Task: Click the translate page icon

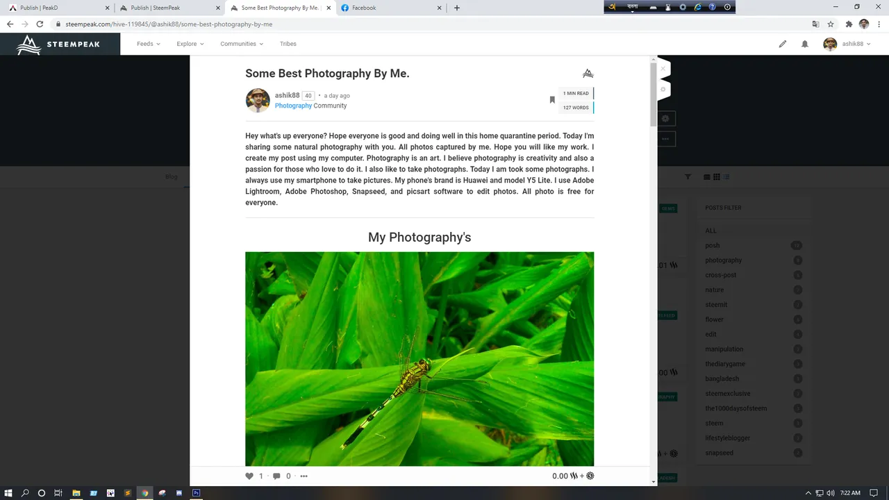Action: (x=815, y=24)
